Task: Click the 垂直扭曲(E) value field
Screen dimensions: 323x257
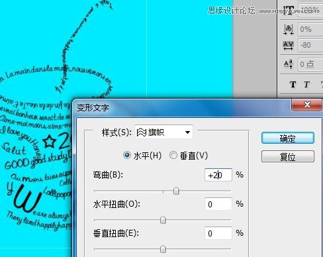Action: click(x=218, y=233)
